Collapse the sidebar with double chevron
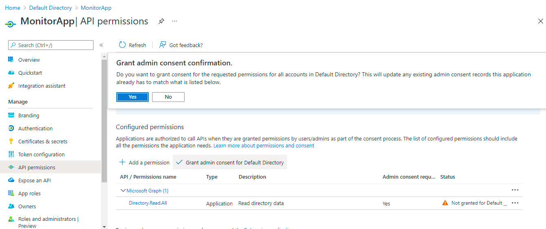The width and height of the screenshot is (546, 229). click(101, 45)
